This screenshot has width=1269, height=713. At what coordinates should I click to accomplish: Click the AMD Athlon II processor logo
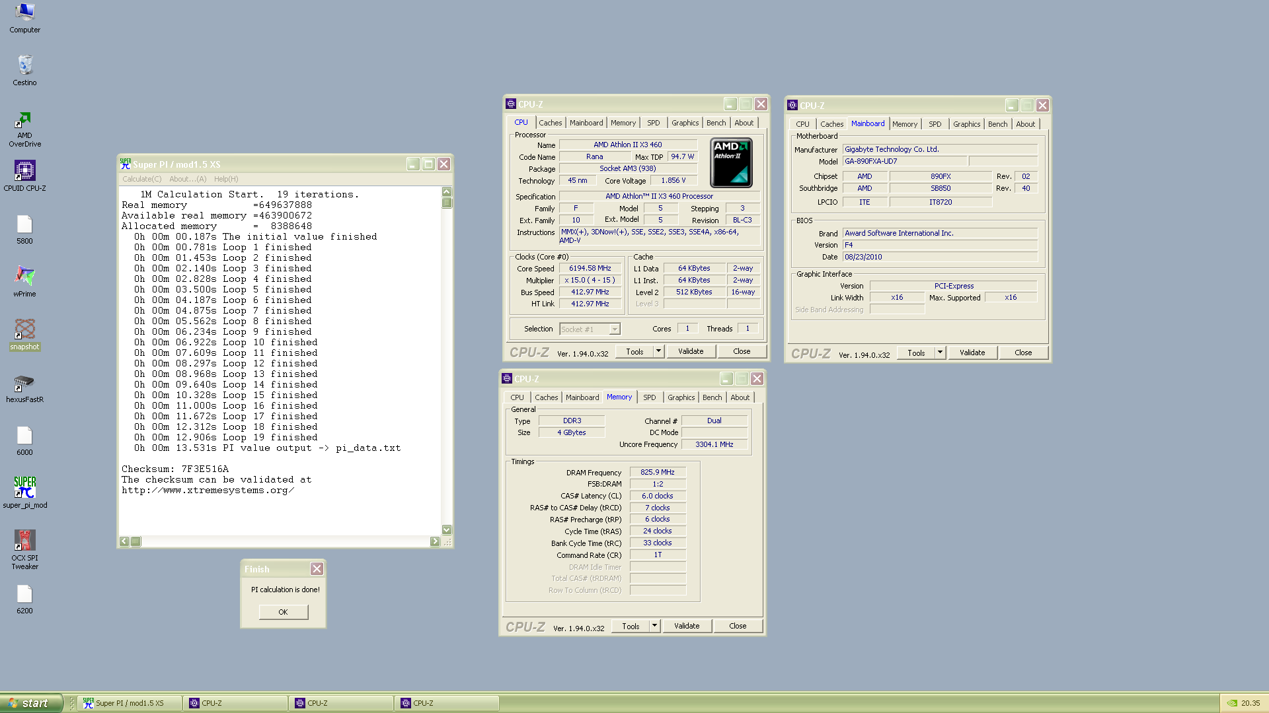[731, 163]
